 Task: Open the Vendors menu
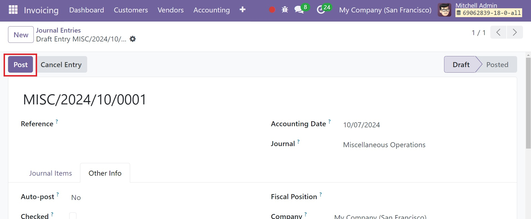pos(171,10)
